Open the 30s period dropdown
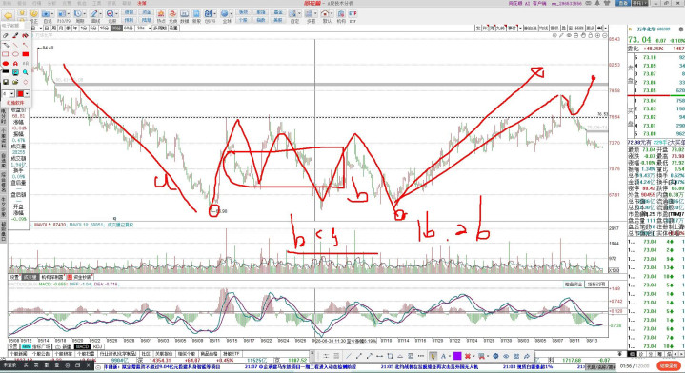This screenshot has width=685, height=373. pos(149,28)
